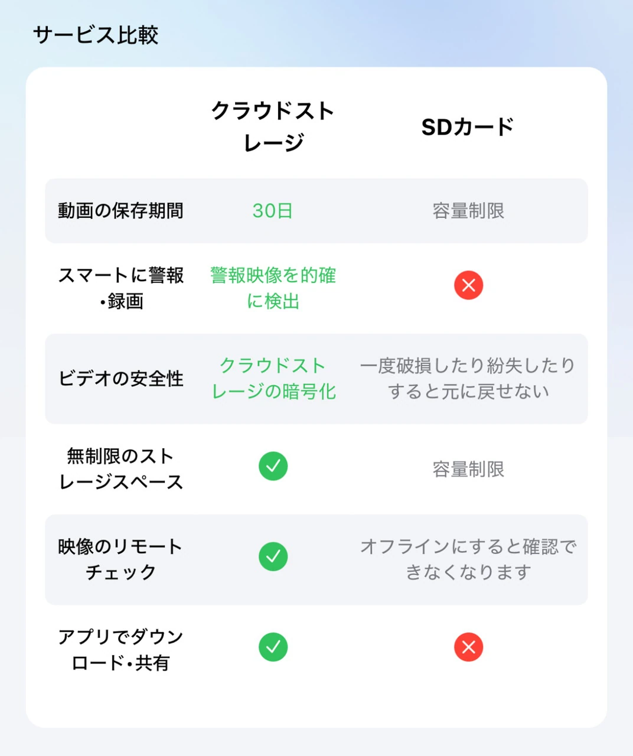Screen dimensions: 633x756
Task: Tap the green クラウドストレージの暗号化 text
Action: 273,379
